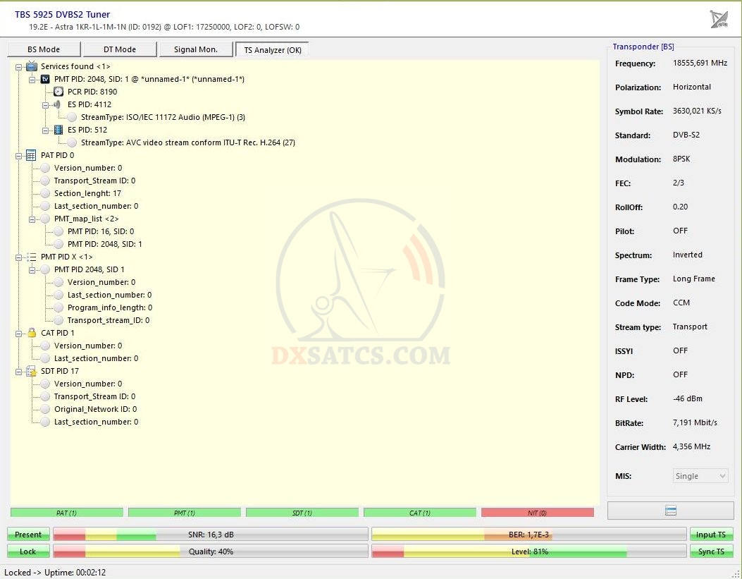This screenshot has width=742, height=579.
Task: Click the audio speaker icon for ES PID 4112
Action: (x=58, y=104)
